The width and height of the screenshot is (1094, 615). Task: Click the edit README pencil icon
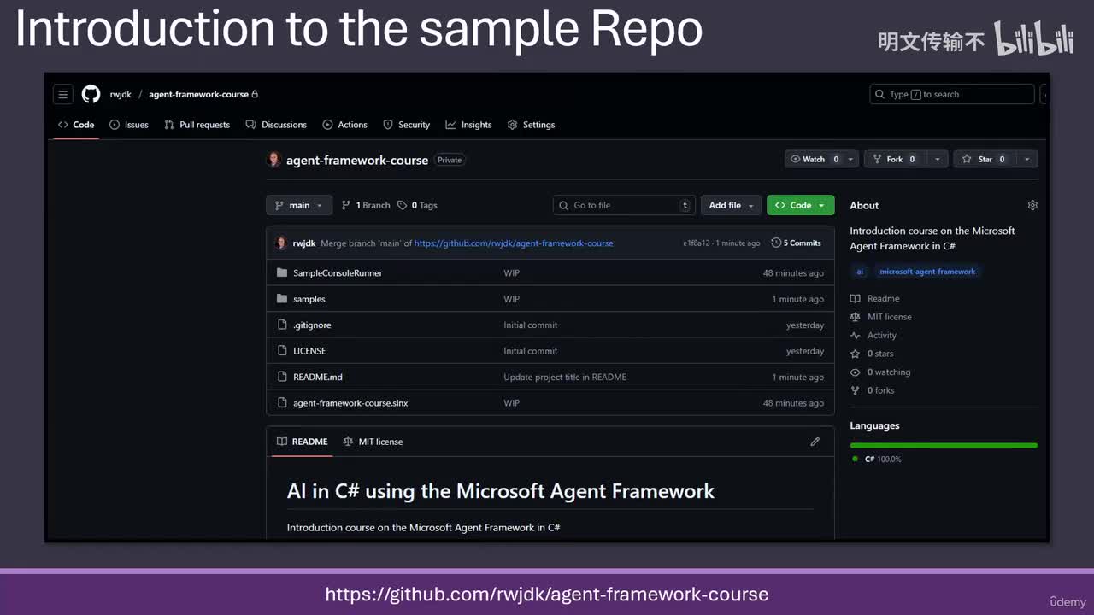tap(815, 442)
